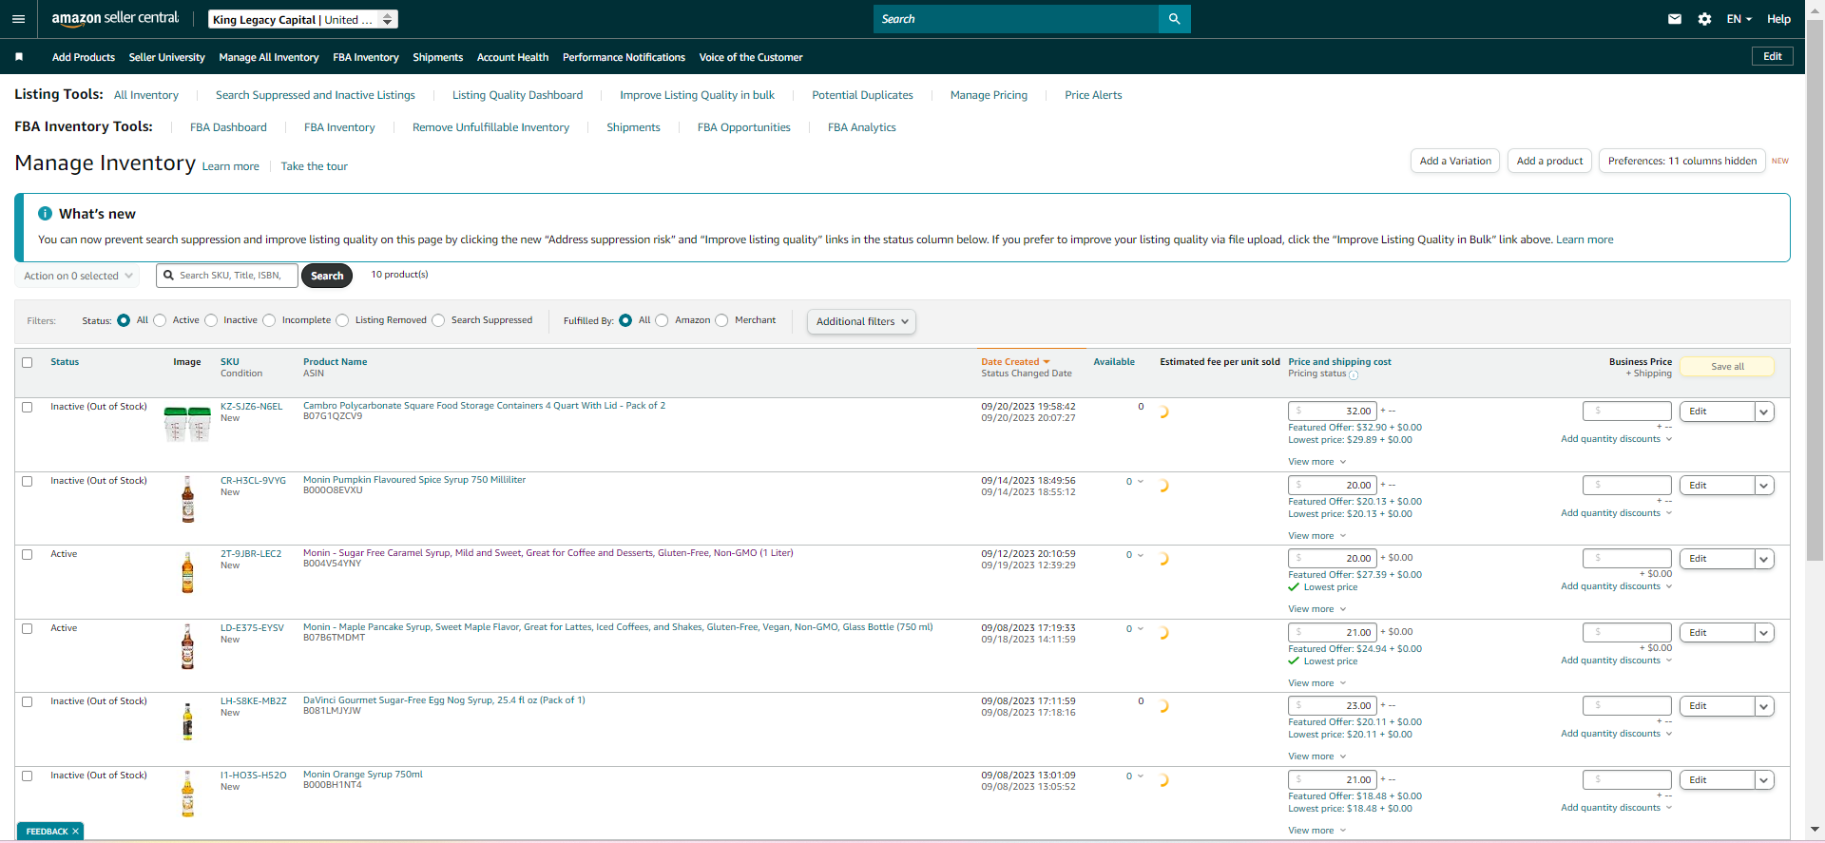Select Merchant fulfilled-by radio button
The width and height of the screenshot is (1825, 843).
coord(721,320)
